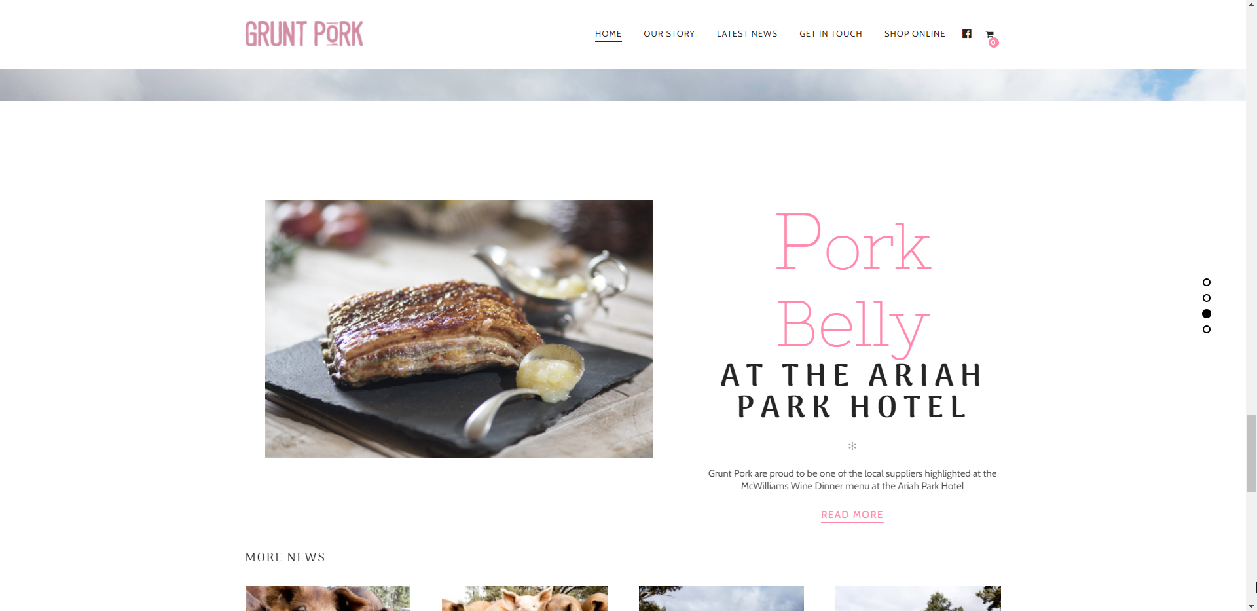
Task: Open Latest News in navigation
Action: pyautogui.click(x=747, y=34)
